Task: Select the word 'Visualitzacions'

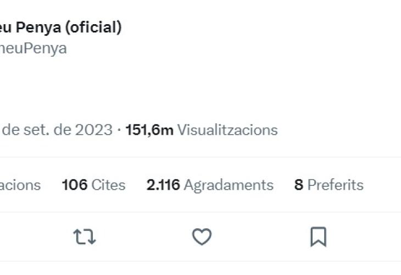Action: [227, 130]
